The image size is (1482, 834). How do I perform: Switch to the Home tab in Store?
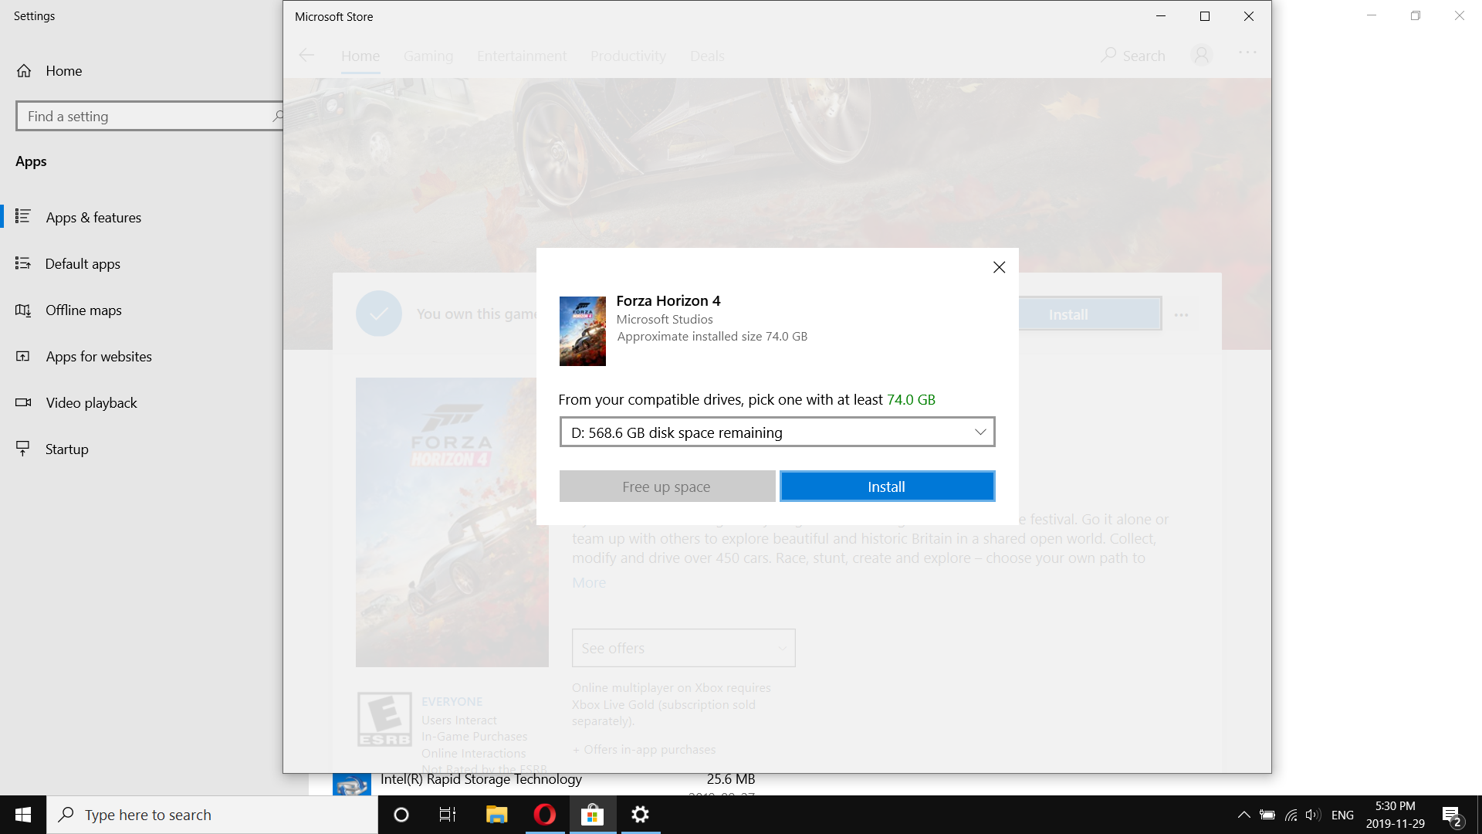coord(360,56)
